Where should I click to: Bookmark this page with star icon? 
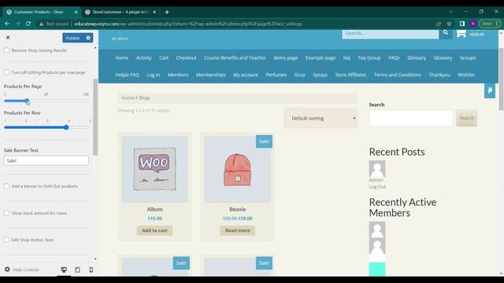coord(449,24)
